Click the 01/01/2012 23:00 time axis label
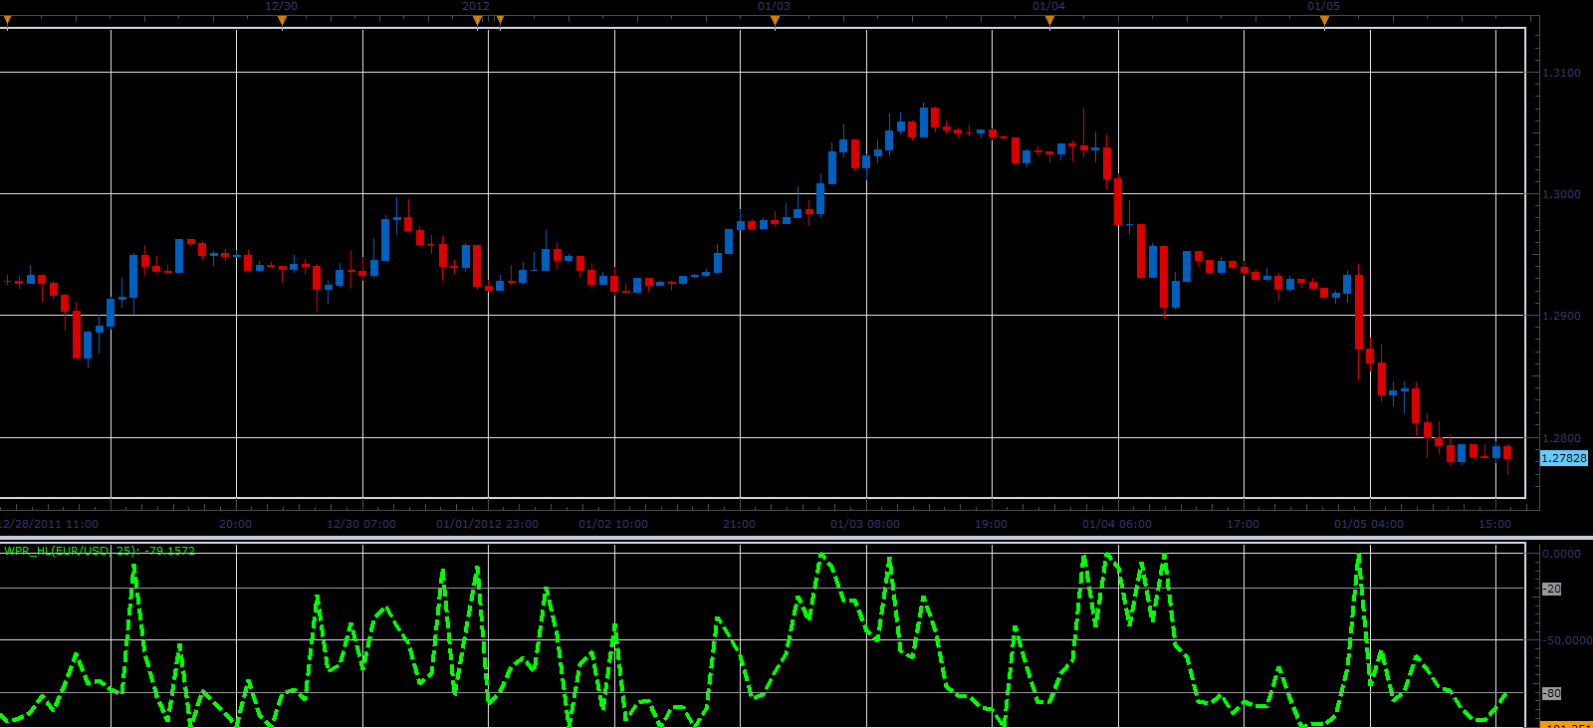This screenshot has height=728, width=1593. [x=487, y=524]
